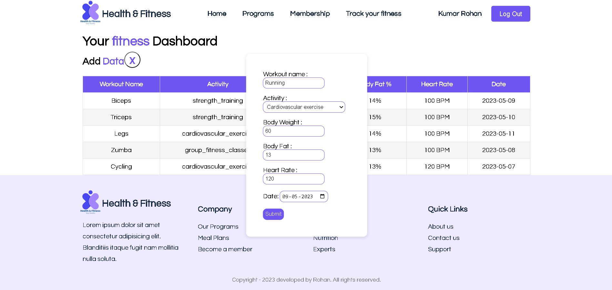Click date 2023-05-10 cell
Screen dimensions: 612x290
499,117
